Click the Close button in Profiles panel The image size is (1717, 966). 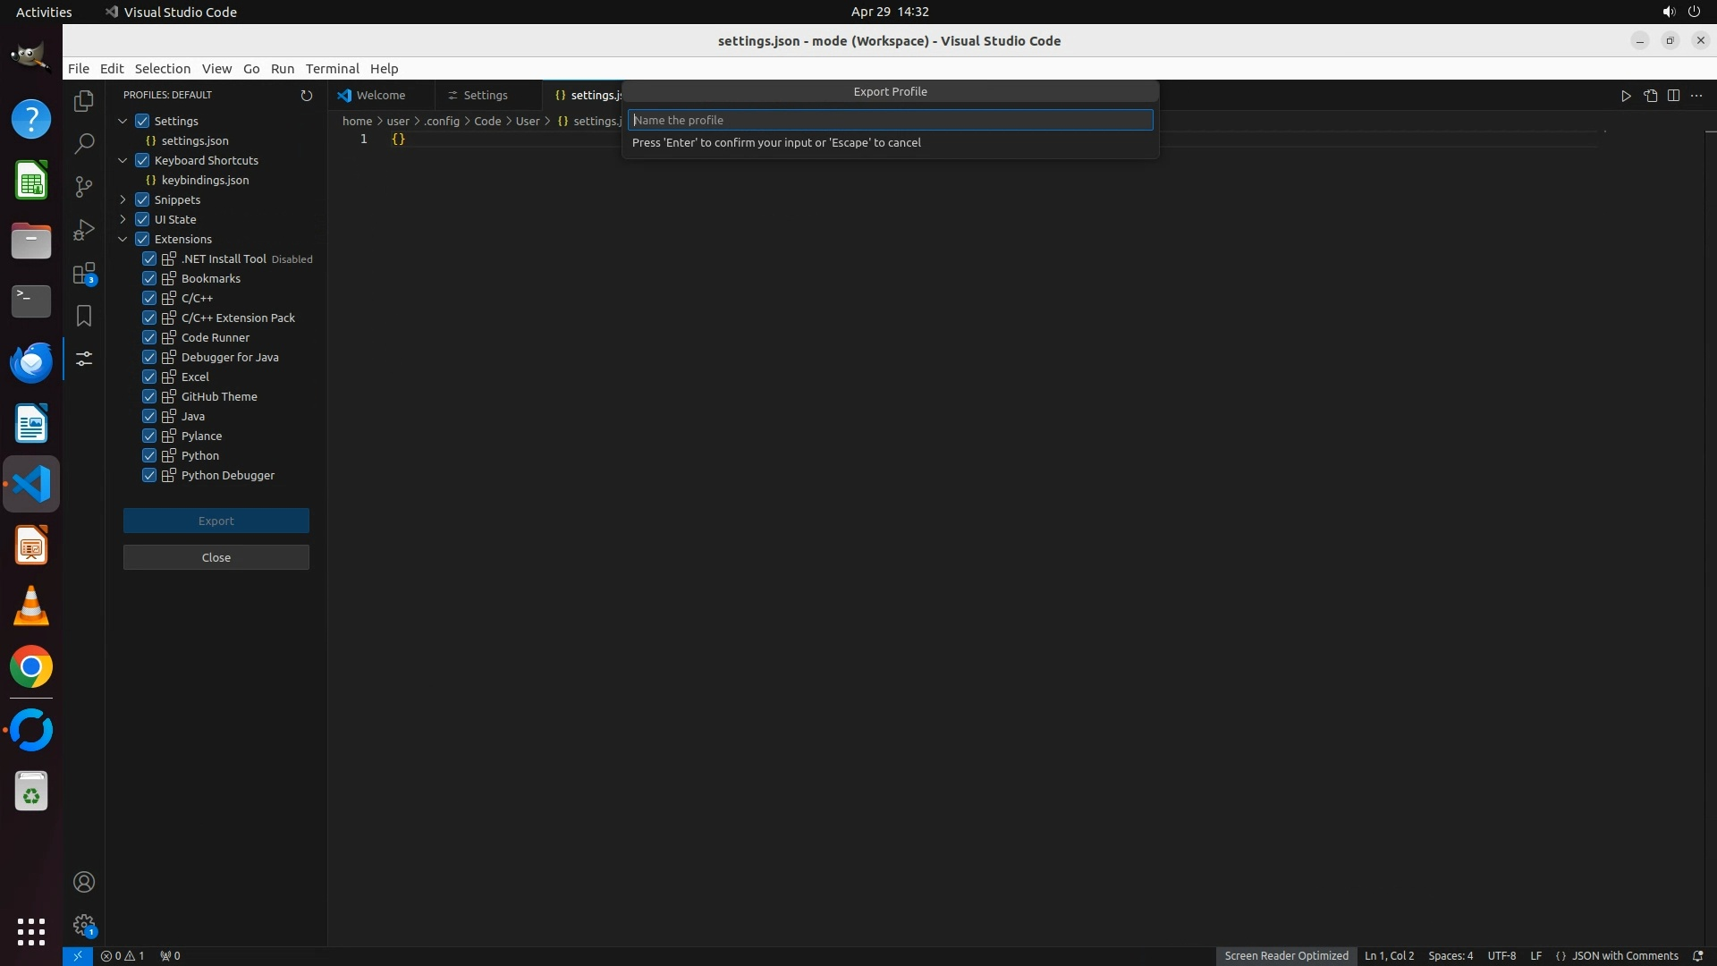pos(216,557)
